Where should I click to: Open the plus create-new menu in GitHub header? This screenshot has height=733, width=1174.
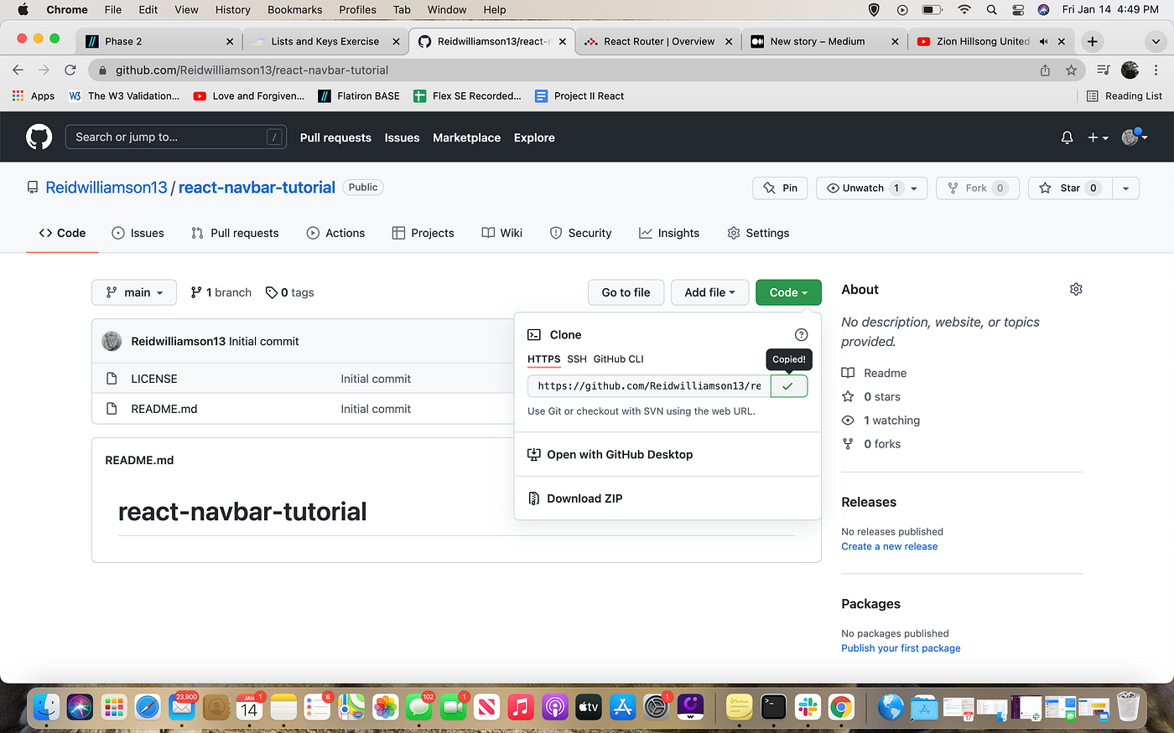pyautogui.click(x=1098, y=137)
